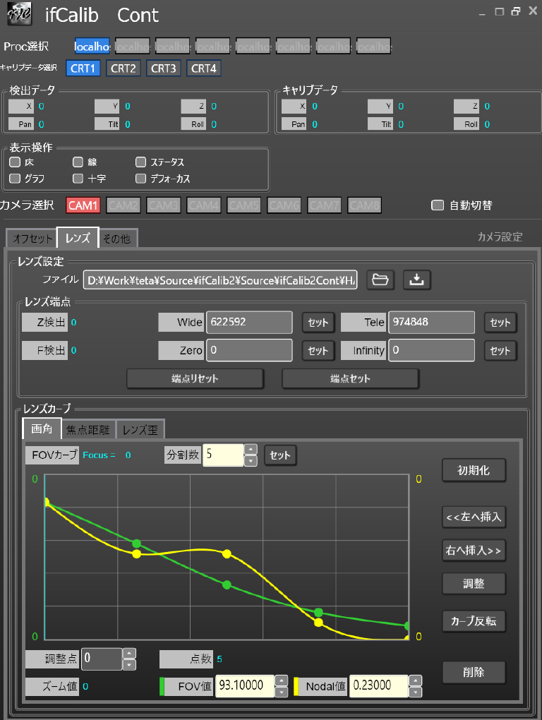Check the ステータス display option
The width and height of the screenshot is (542, 720).
click(x=141, y=162)
